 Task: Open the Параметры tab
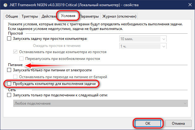[89, 16]
